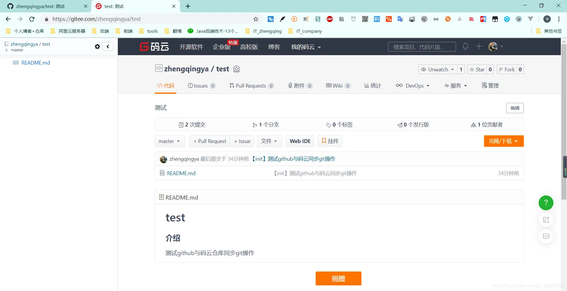This screenshot has width=567, height=291.
Task: Open the master branch selector
Action: [170, 141]
